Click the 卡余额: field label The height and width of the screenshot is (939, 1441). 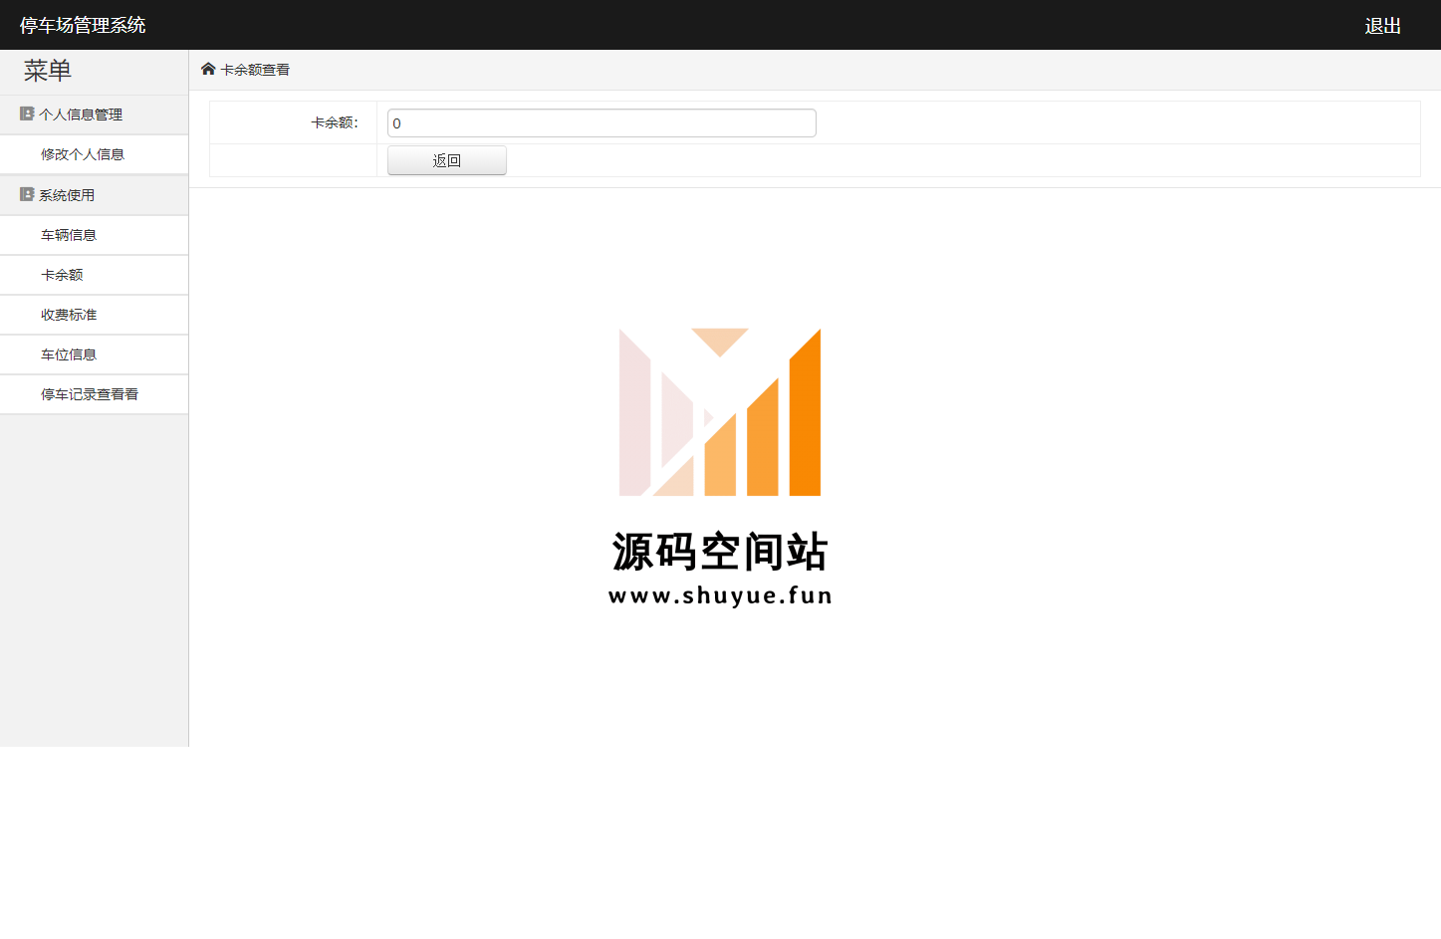pos(335,122)
